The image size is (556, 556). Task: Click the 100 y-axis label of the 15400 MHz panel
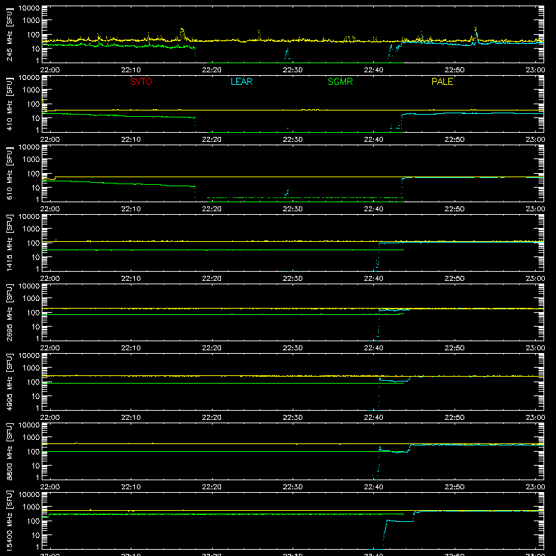[x=33, y=521]
